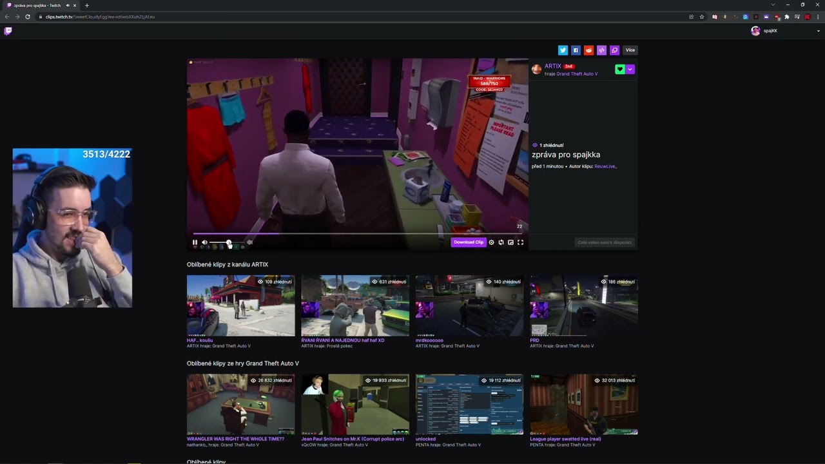
Task: Open the browser extensions puzzle icon
Action: tap(787, 17)
